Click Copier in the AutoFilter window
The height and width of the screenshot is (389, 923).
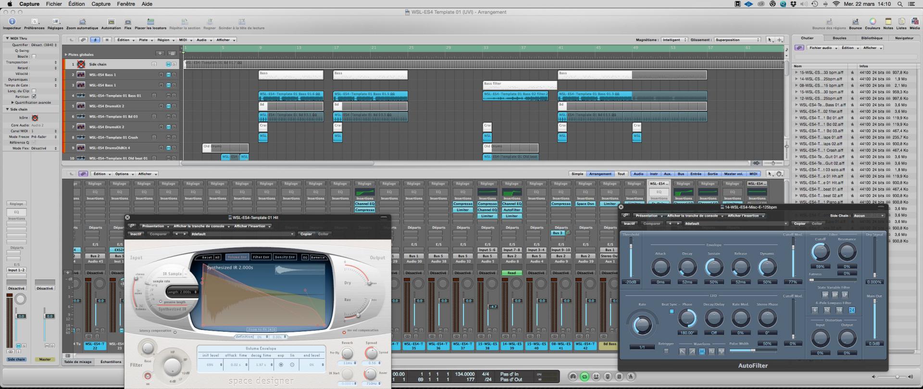coord(800,223)
